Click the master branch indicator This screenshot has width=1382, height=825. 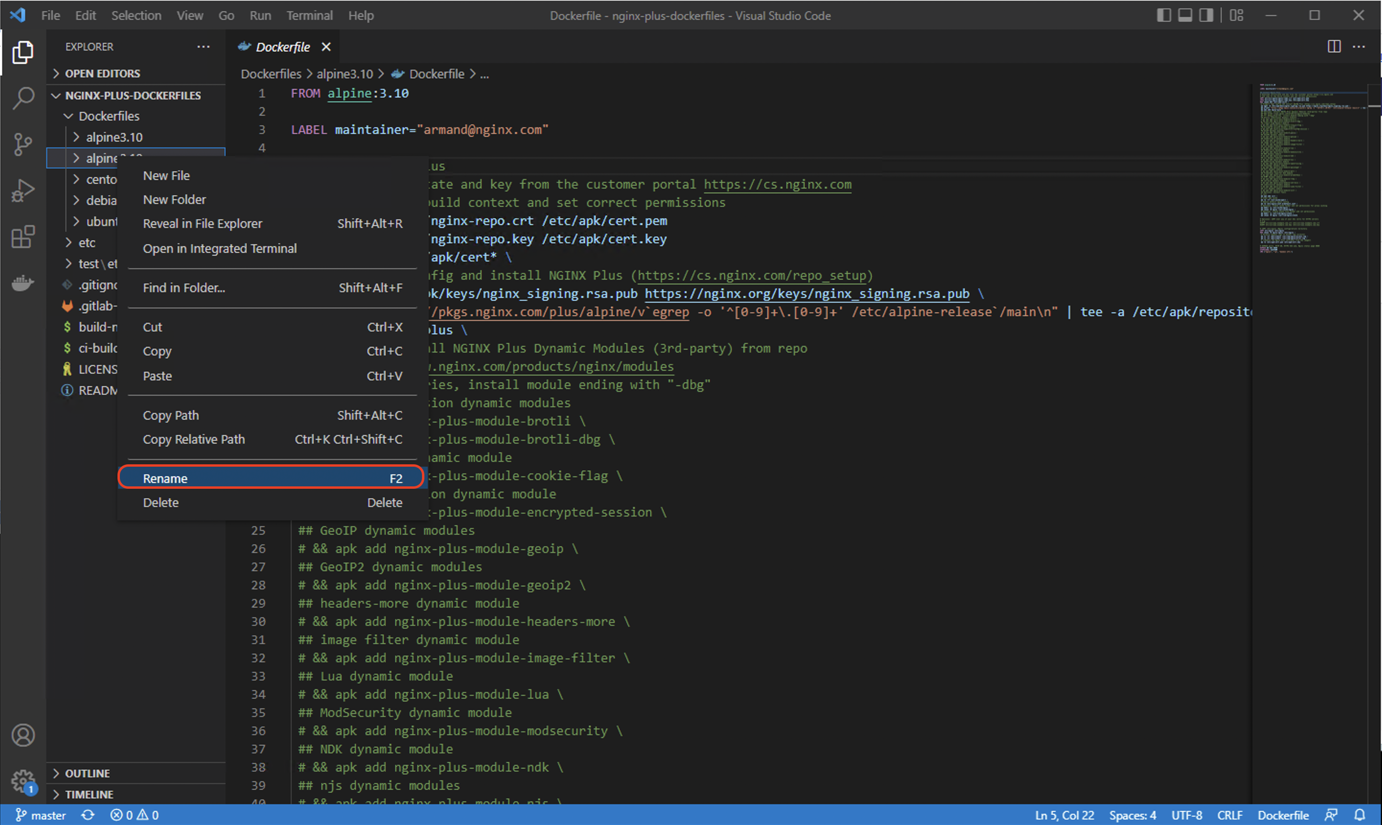tap(41, 815)
